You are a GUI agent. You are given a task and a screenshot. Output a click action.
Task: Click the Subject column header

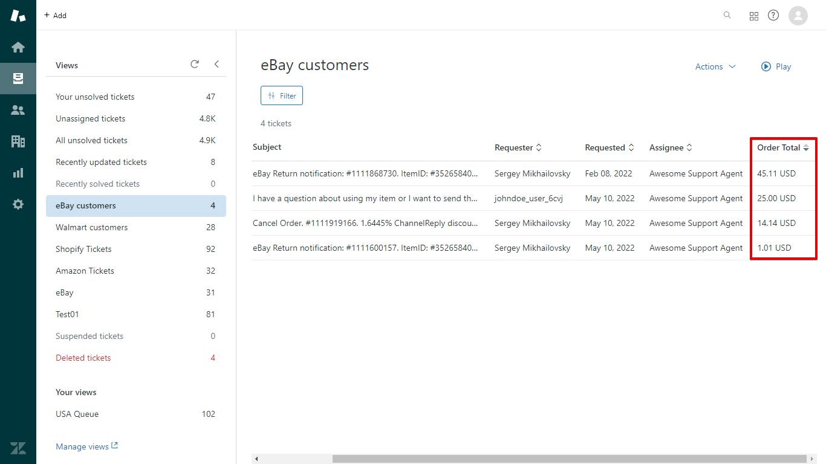coord(267,147)
